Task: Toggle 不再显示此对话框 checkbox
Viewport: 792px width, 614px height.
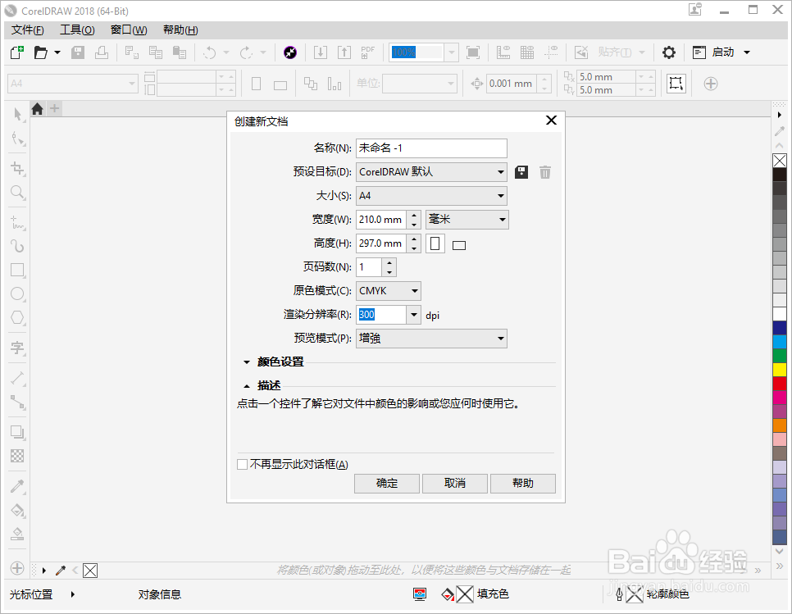Action: tap(242, 464)
